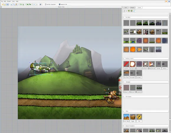The width and height of the screenshot is (171, 133).
Task: Open the View menu
Action: (13, 1)
